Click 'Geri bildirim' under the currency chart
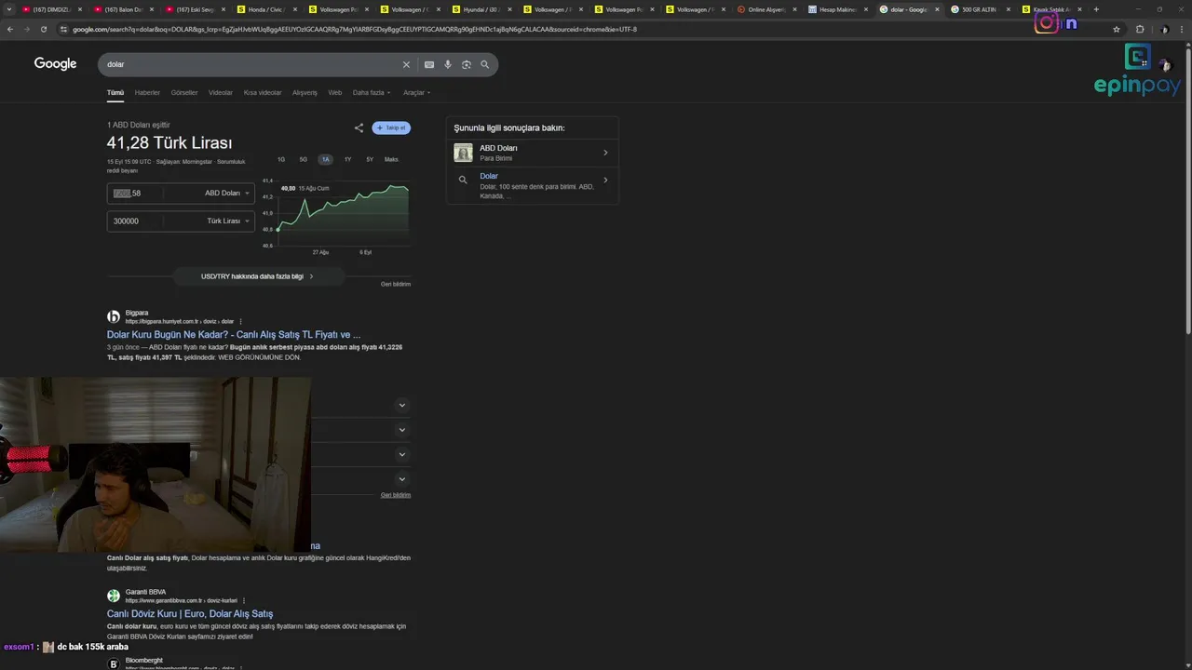 396,284
